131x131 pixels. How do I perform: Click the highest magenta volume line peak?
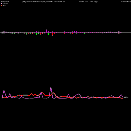click(x=51, y=87)
